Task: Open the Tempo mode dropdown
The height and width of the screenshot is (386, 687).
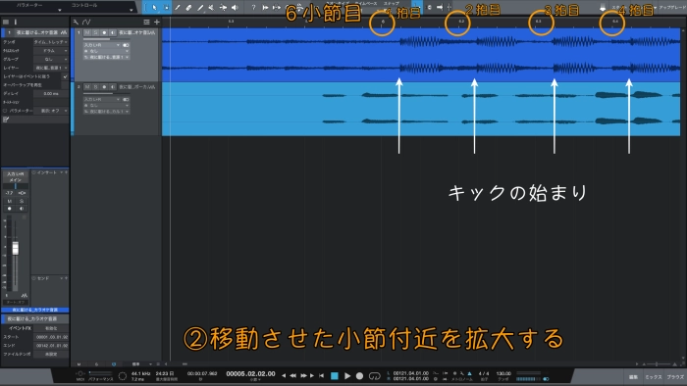Action: click(51, 42)
